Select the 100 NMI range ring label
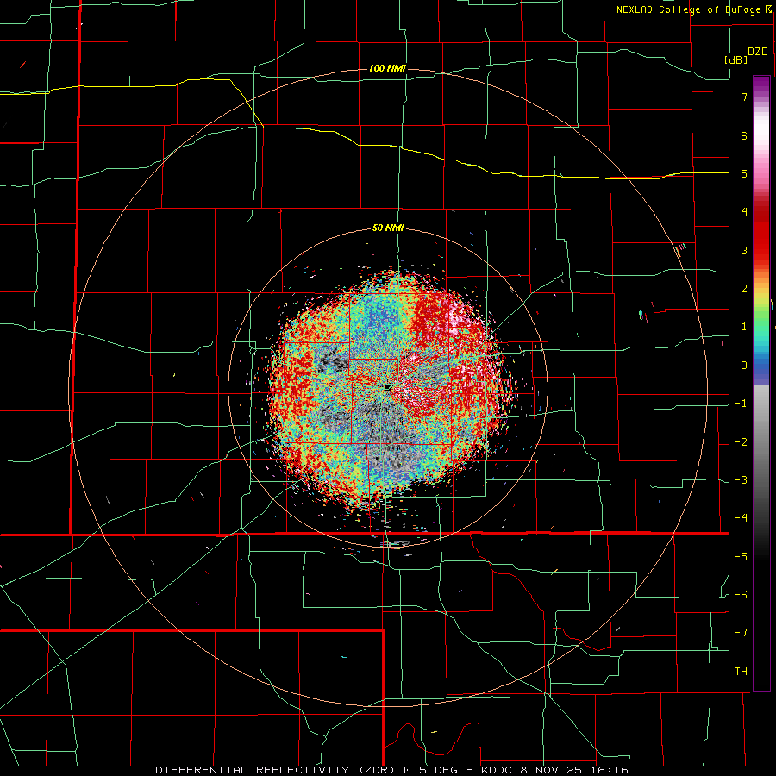The height and width of the screenshot is (776, 776). tap(387, 68)
